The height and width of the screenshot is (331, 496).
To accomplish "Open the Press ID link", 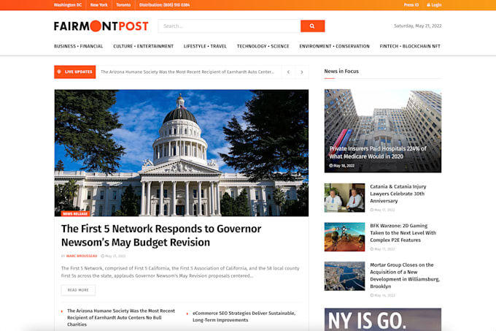I will point(411,5).
